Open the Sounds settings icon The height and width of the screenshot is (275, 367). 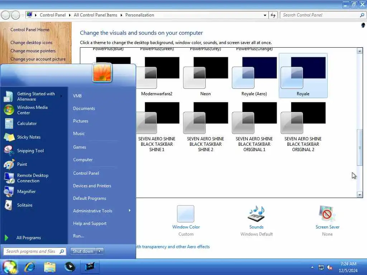[x=256, y=214]
